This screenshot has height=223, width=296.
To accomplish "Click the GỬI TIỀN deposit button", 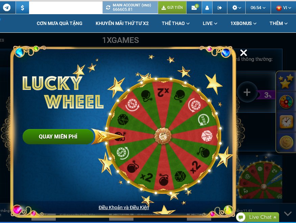I will tap(172, 7).
